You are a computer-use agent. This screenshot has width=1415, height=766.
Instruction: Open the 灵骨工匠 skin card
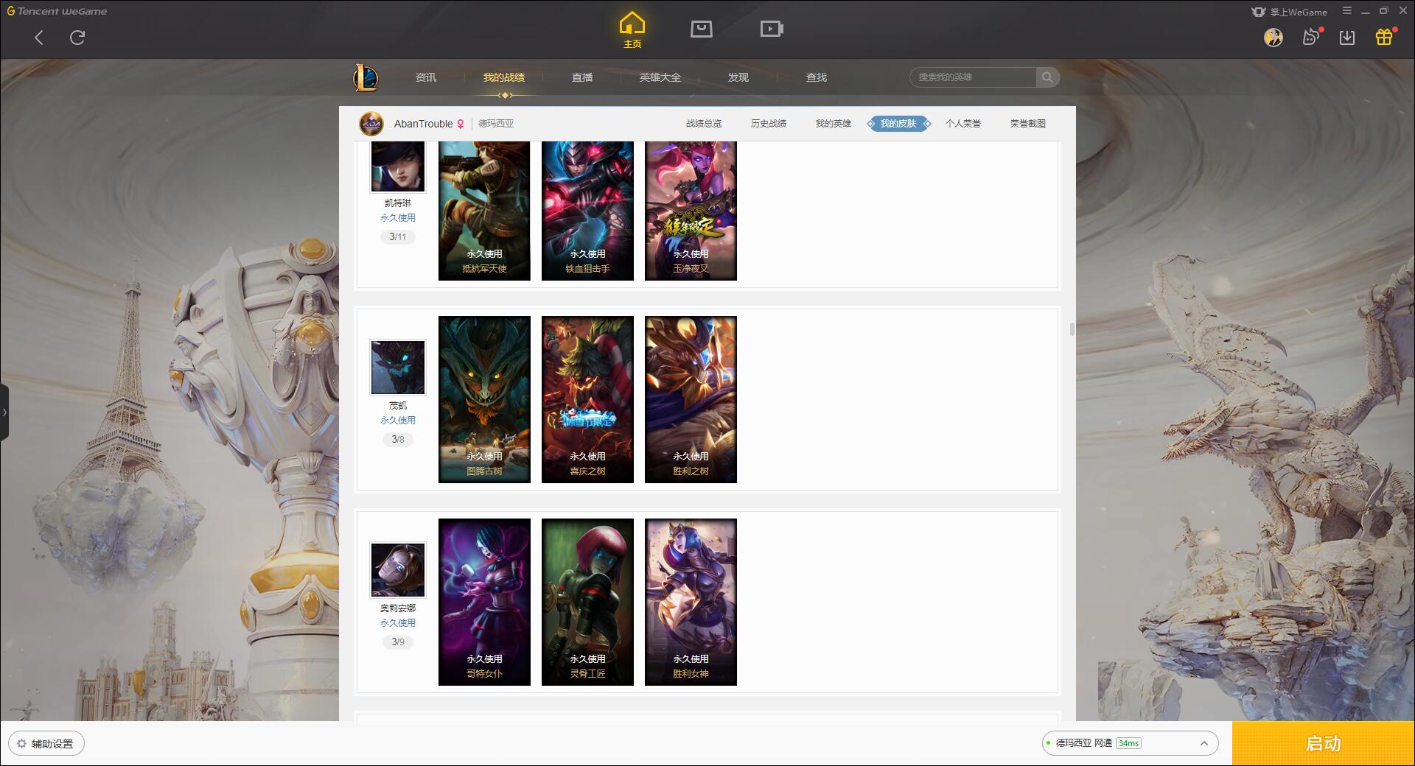coord(587,602)
